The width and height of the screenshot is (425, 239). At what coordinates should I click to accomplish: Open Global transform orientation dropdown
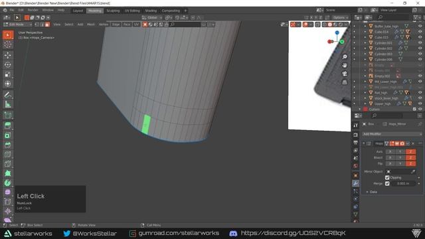(x=152, y=18)
